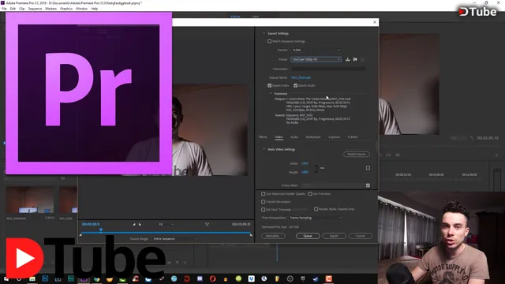Enable Match Sequence Settings checkbox
Image resolution: width=505 pixels, height=284 pixels.
click(269, 41)
